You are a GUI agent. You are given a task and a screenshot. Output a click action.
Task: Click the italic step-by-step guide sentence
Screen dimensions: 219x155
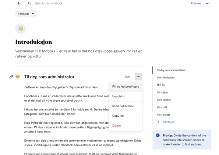pyautogui.click(x=61, y=87)
